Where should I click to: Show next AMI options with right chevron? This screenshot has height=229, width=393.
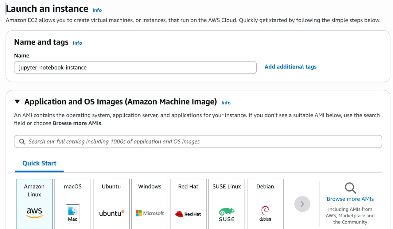point(302,204)
